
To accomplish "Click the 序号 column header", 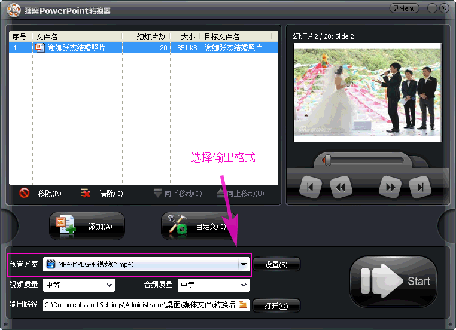I will click(20, 36).
